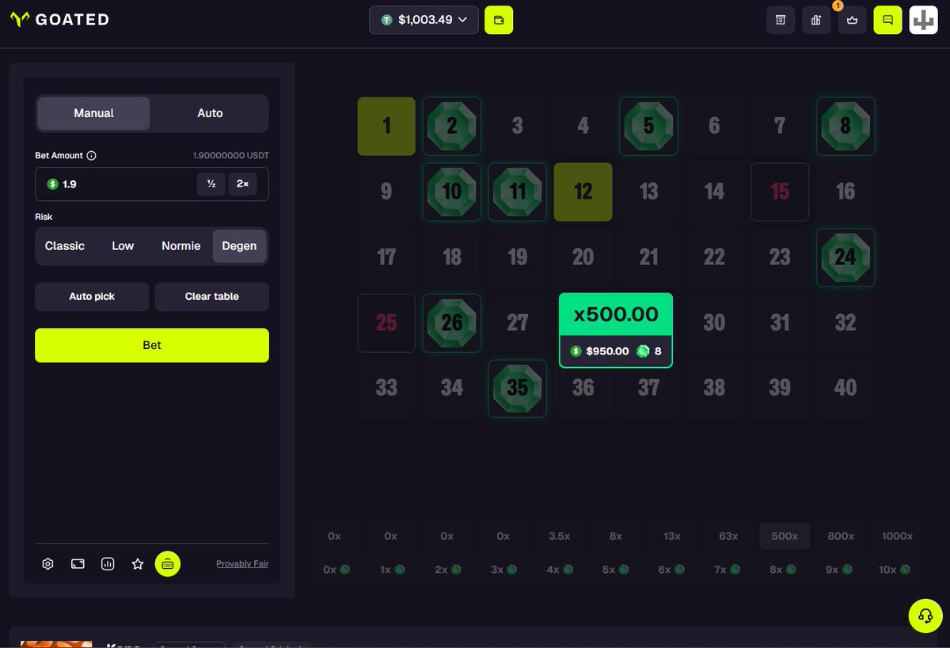
Task: Toggle red number tile 15
Action: (780, 191)
